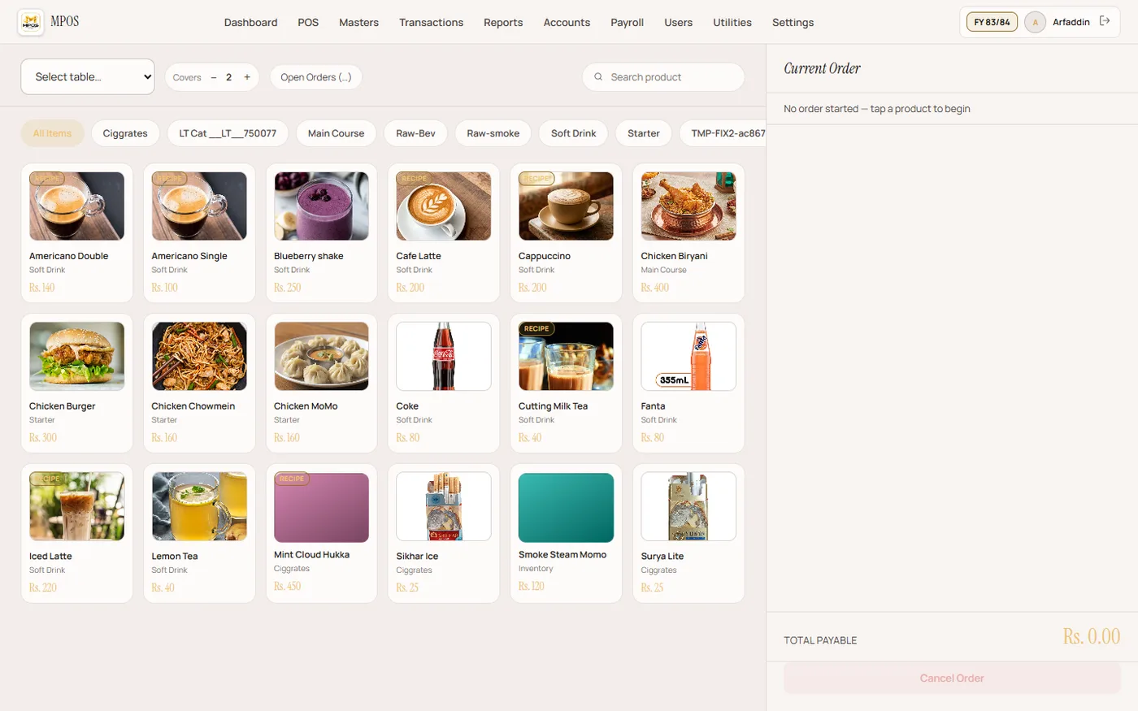The image size is (1138, 711).
Task: Click the search magnifier icon
Action: tap(598, 77)
